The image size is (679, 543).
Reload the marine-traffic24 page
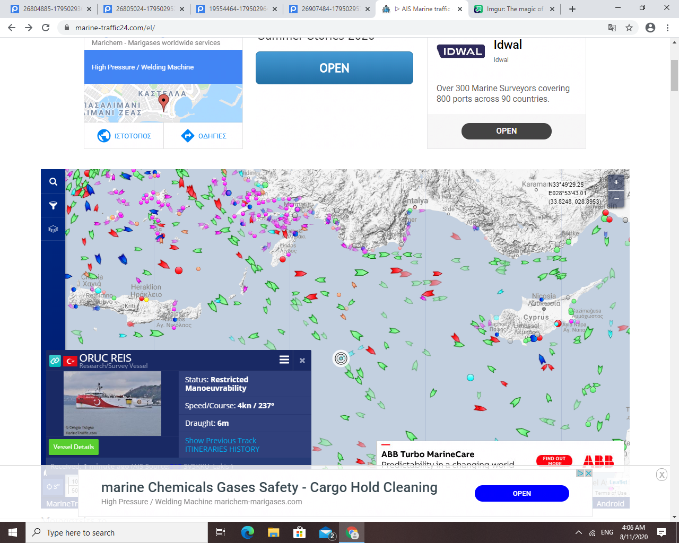(x=46, y=28)
